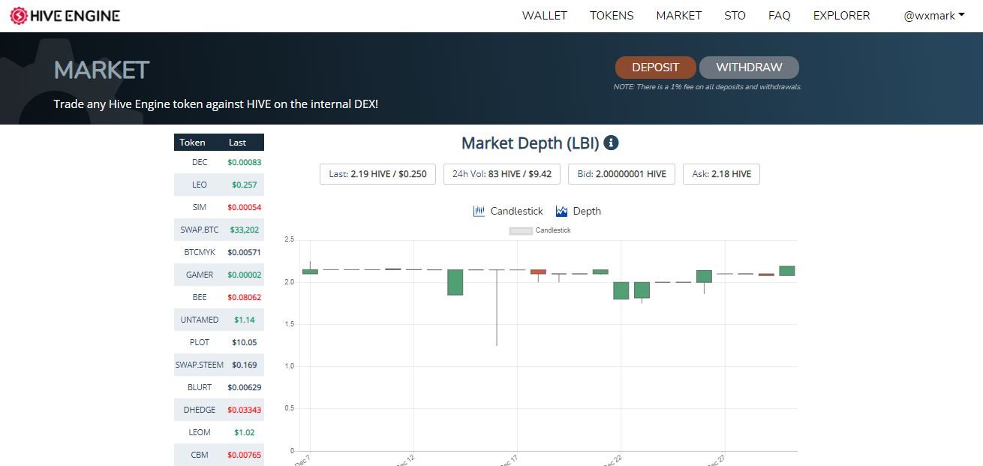Open the FAQ page
The image size is (983, 466).
click(780, 15)
